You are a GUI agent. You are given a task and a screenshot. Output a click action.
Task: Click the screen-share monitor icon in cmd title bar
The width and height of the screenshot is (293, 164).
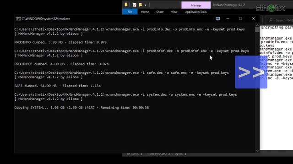tap(218, 19)
